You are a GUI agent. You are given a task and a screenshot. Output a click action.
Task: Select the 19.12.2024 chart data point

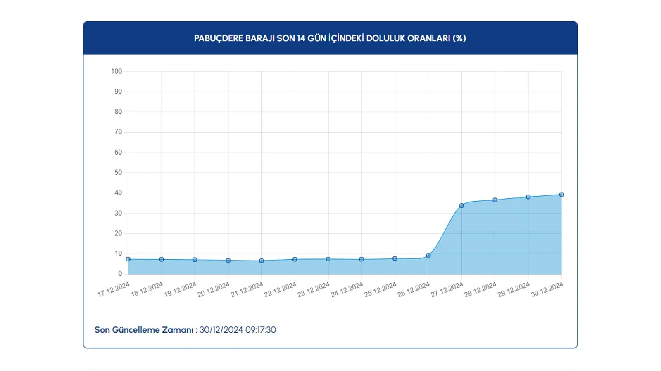click(195, 260)
